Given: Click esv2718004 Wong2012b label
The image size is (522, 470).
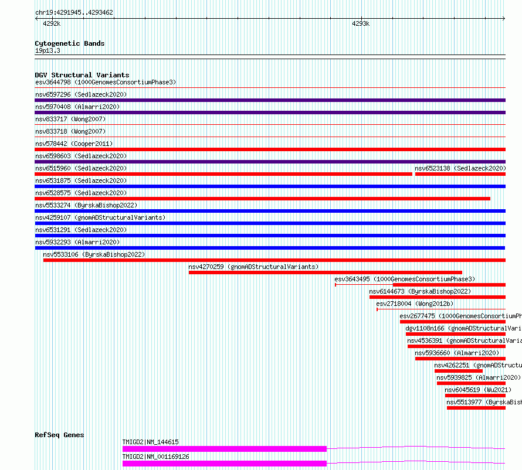Looking at the screenshot, I should (415, 304).
